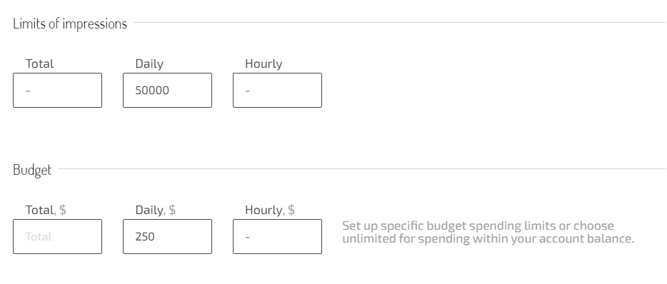The image size is (667, 284).
Task: Click the 'Total' label above impressions field
Action: click(39, 64)
